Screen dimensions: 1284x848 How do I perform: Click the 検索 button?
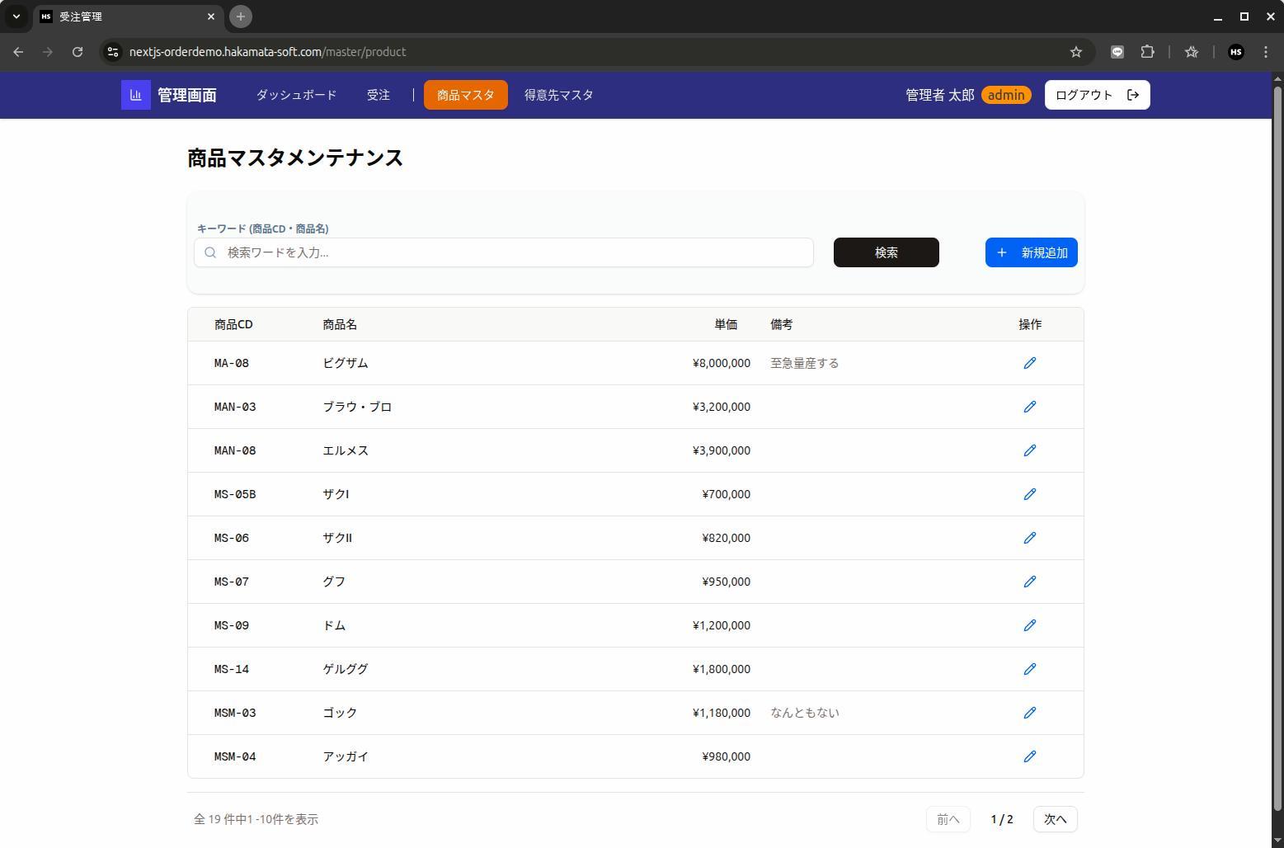coord(886,252)
